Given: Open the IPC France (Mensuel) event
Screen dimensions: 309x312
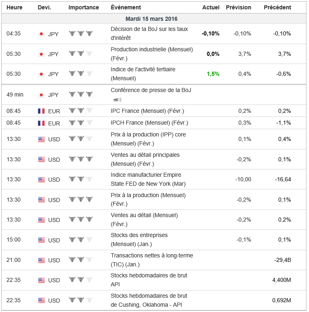Looking at the screenshot, I should tap(147, 111).
